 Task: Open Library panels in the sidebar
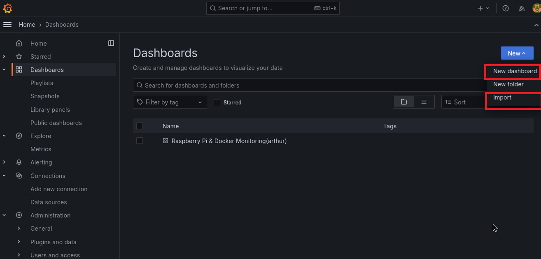[x=50, y=110]
